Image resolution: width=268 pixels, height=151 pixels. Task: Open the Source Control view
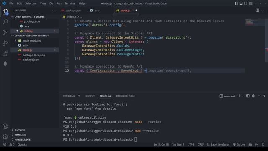5,32
